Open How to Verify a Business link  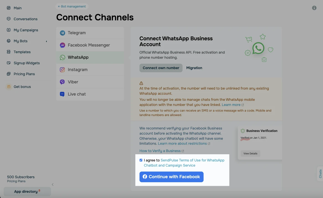click(x=160, y=151)
